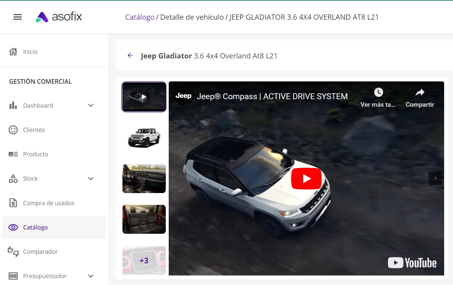
Task: Select Catálogo in the sidebar
Action: click(54, 227)
